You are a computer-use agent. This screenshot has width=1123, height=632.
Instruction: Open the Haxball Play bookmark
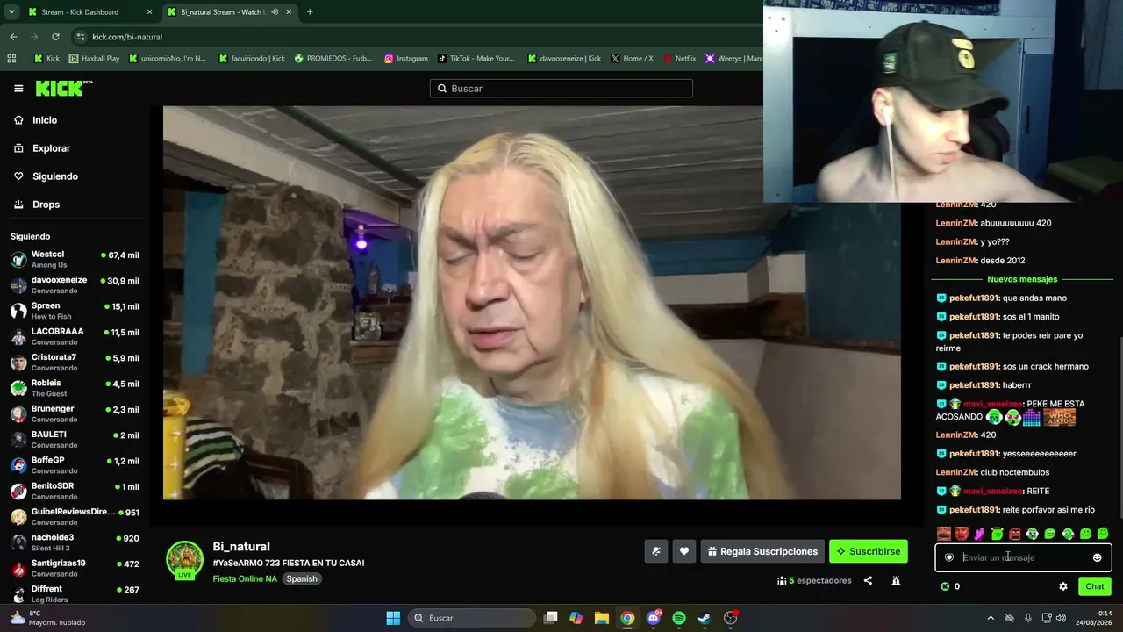[x=93, y=59]
